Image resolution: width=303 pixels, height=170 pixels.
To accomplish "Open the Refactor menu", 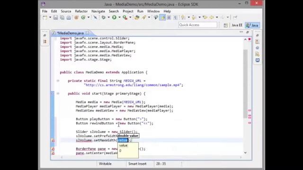I will tap(81, 11).
